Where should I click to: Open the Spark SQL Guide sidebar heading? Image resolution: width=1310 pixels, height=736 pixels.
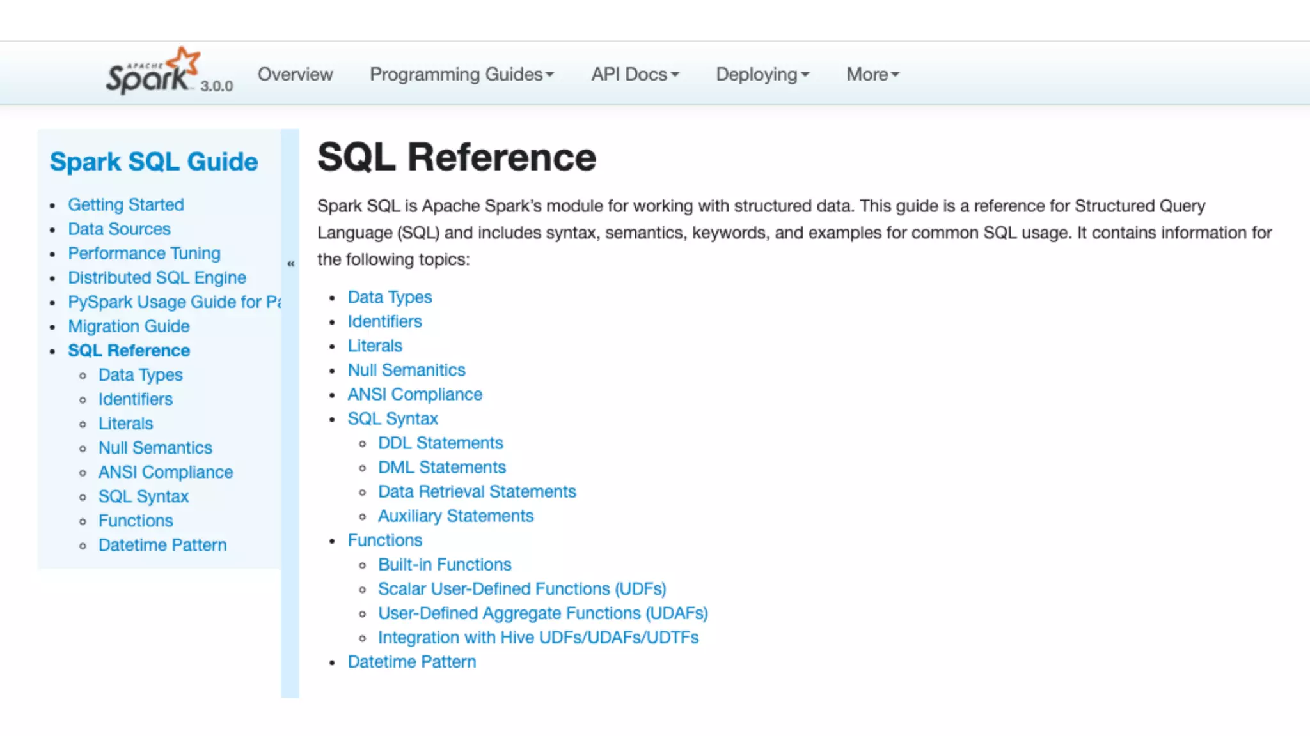pos(154,162)
